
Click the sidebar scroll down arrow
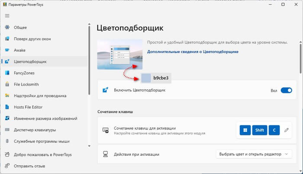tap(89, 146)
